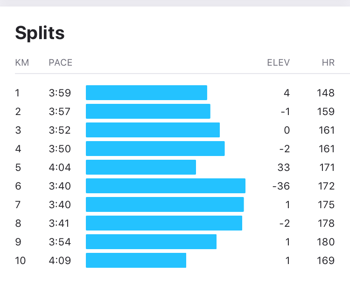Click the 3:50 pace bar for km 4
Viewport: 350px width, 285px height.
pyautogui.click(x=155, y=149)
